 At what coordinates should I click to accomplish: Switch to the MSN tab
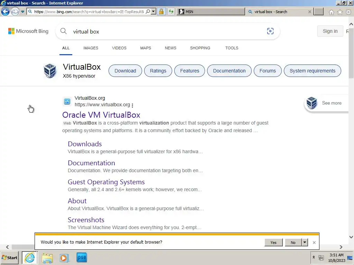pyautogui.click(x=211, y=12)
